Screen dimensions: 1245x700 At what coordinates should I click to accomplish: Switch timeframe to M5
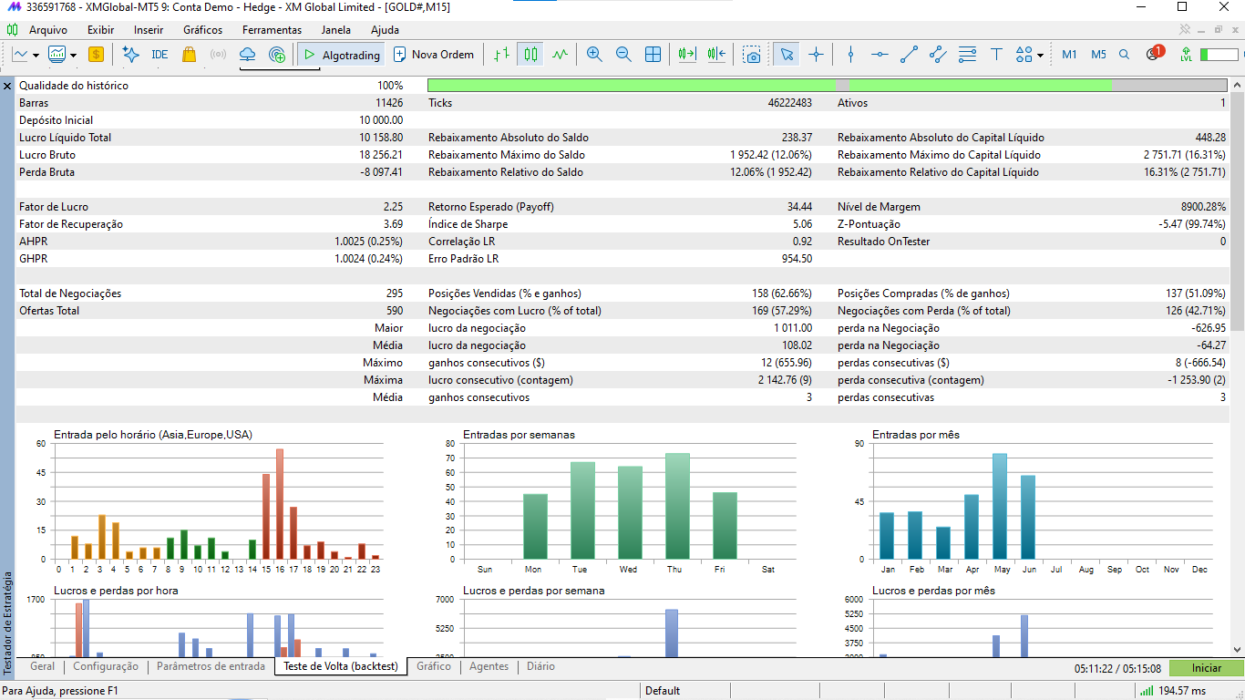pyautogui.click(x=1098, y=55)
